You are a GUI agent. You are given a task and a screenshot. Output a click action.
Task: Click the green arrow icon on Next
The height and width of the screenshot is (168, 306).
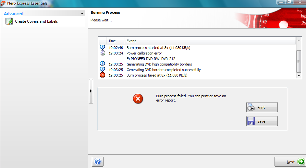[301, 162]
